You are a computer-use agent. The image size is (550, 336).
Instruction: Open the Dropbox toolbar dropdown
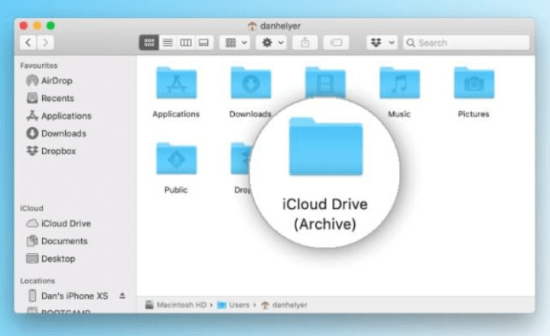[x=382, y=43]
